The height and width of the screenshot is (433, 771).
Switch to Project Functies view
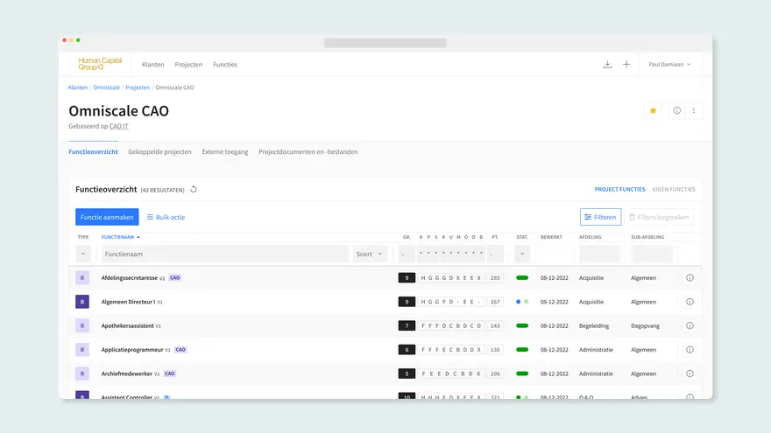619,190
